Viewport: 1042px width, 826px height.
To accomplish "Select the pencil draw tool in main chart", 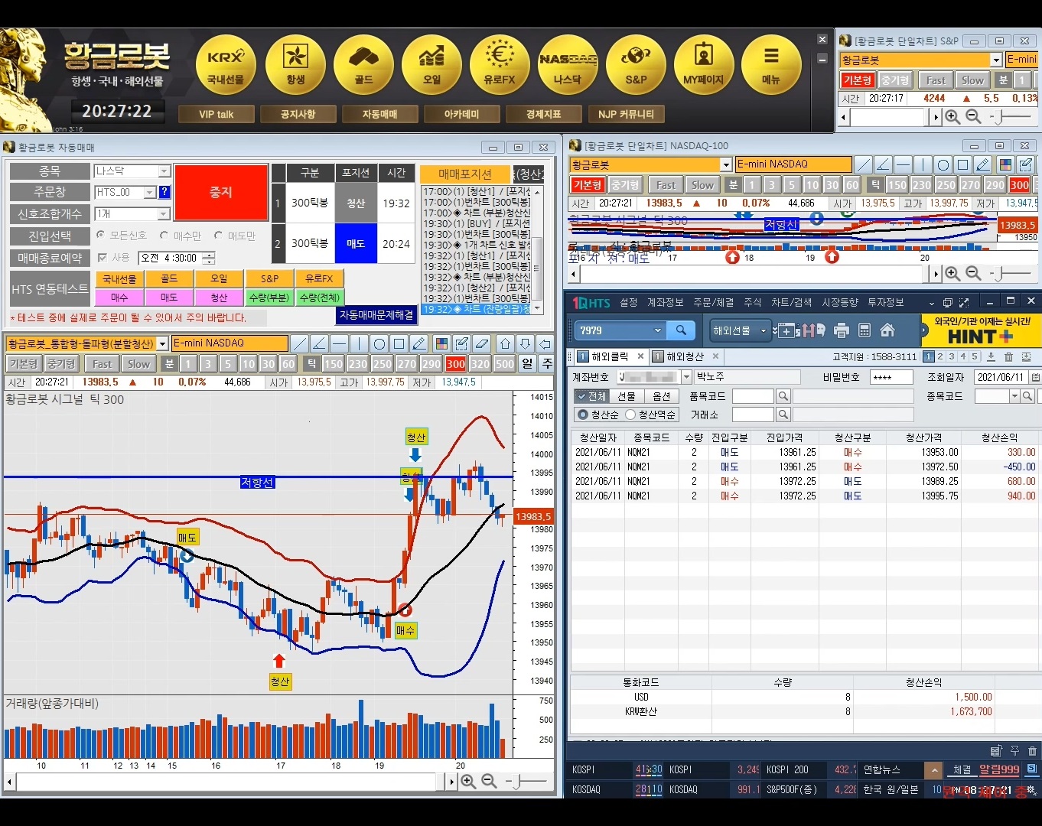I will tap(418, 343).
